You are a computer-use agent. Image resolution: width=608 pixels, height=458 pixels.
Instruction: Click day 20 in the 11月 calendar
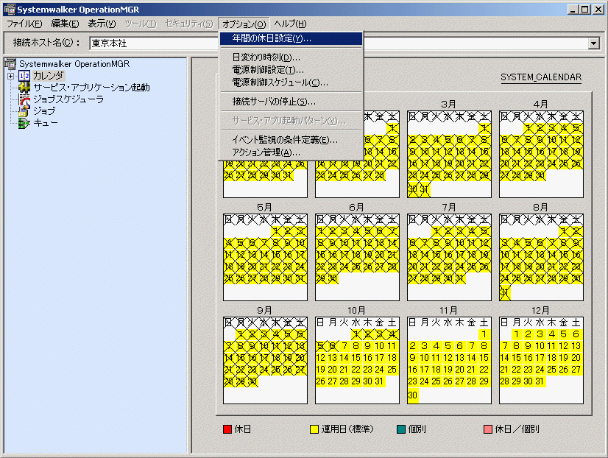point(460,370)
